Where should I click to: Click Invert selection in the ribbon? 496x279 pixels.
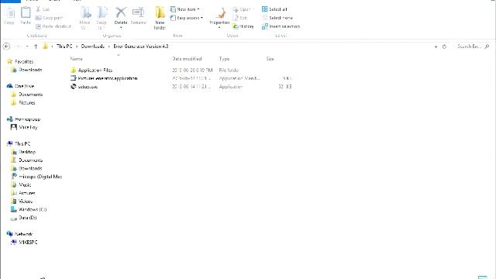[x=281, y=26]
